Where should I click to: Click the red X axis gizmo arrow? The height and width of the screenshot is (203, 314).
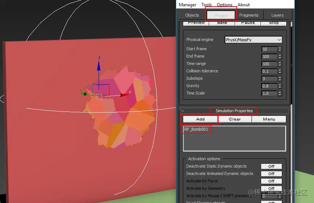pyautogui.click(x=124, y=95)
